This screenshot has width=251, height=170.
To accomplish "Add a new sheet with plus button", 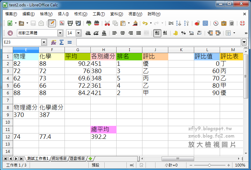I will tap(90, 159).
